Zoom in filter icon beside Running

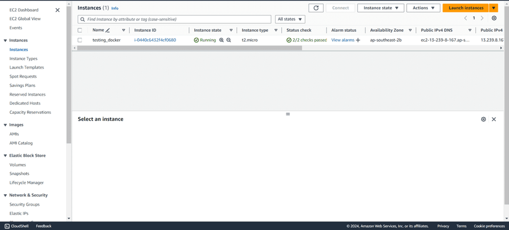coord(221,40)
